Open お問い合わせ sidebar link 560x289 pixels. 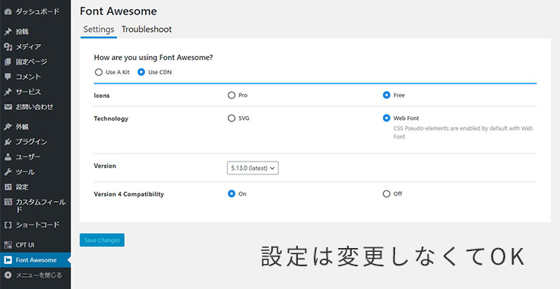coord(35,107)
